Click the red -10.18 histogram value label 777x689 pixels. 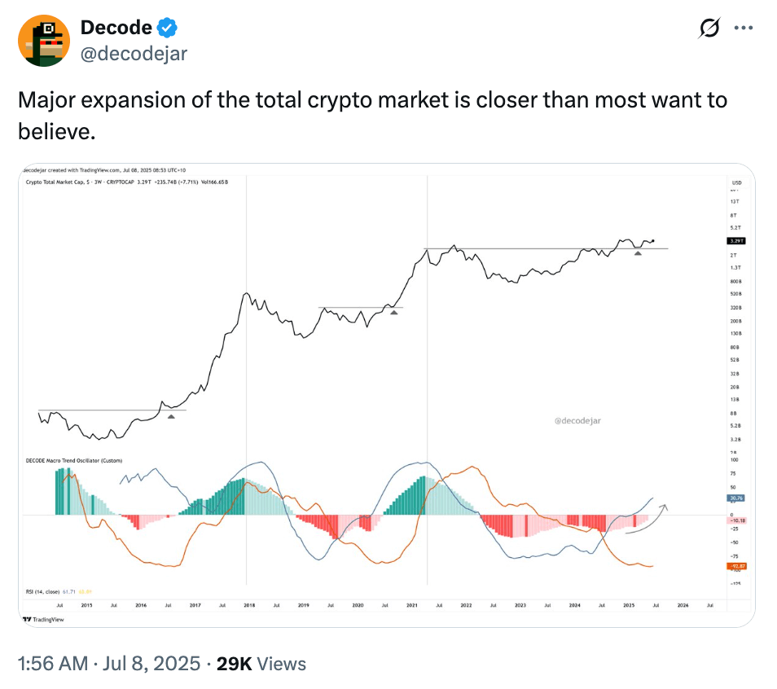click(x=736, y=520)
